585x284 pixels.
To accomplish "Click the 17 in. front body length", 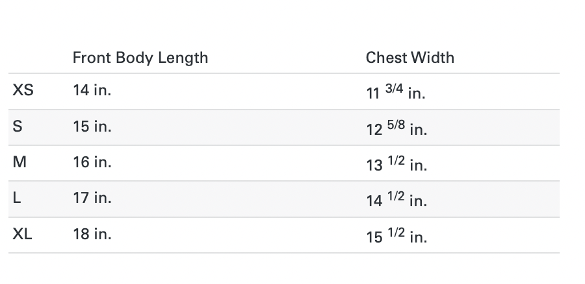I will point(92,198).
